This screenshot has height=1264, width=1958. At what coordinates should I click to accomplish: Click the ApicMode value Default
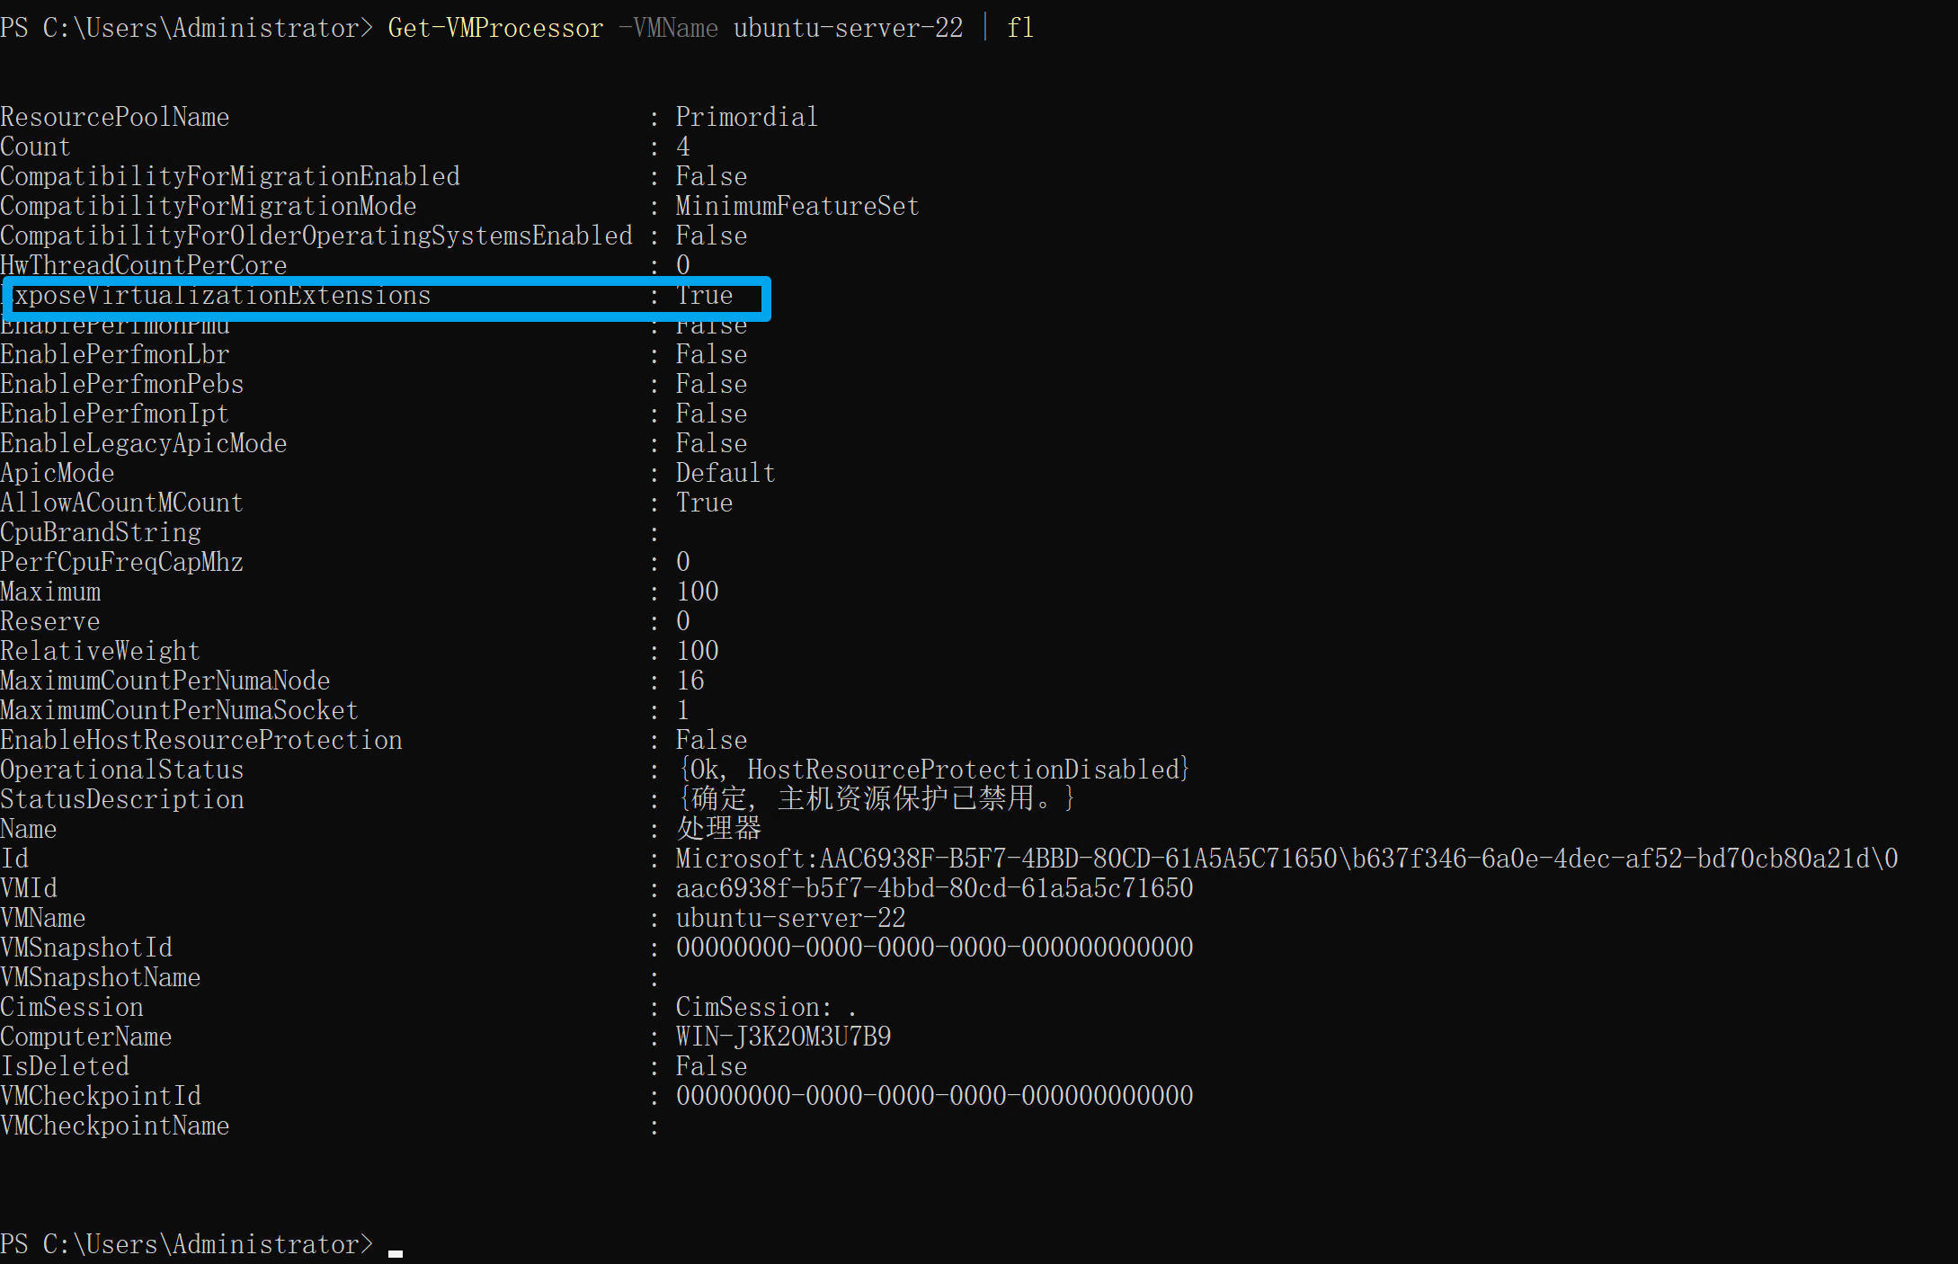pyautogui.click(x=725, y=473)
